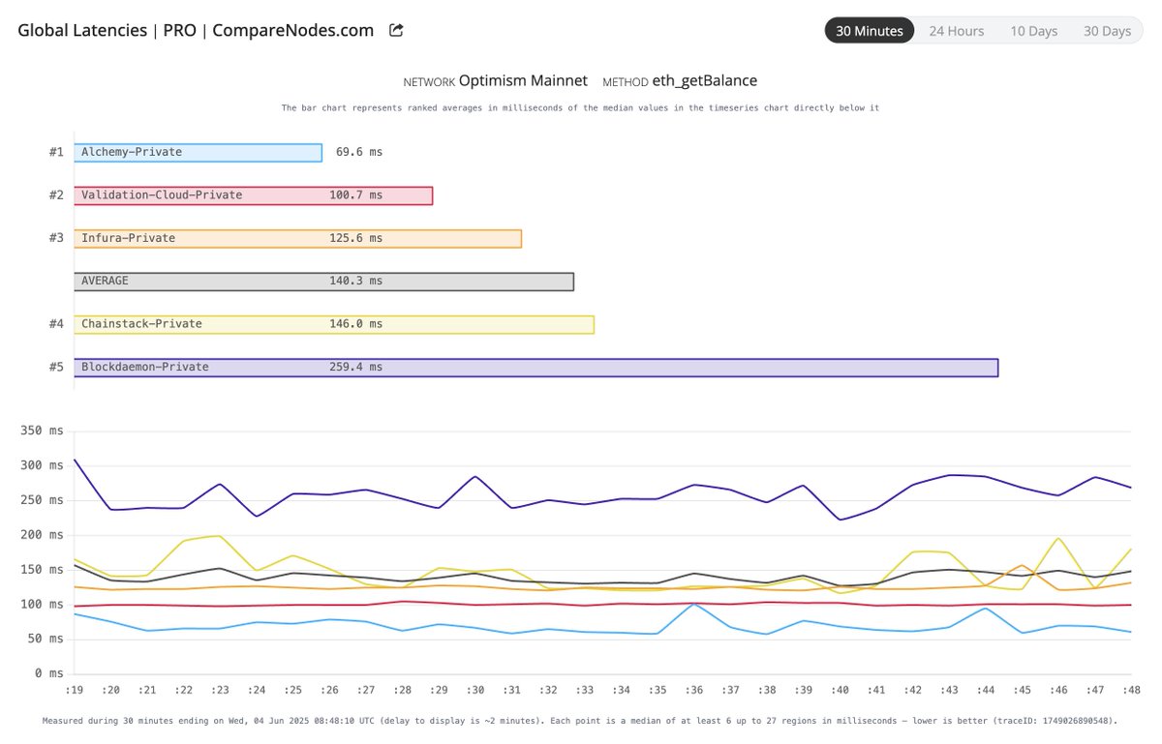The height and width of the screenshot is (744, 1162).
Task: Click the 69.6 ms value
Action: coord(359,153)
